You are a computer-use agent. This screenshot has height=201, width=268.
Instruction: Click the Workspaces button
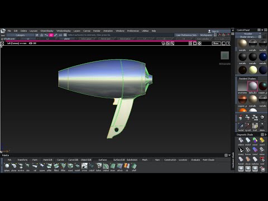206,35
